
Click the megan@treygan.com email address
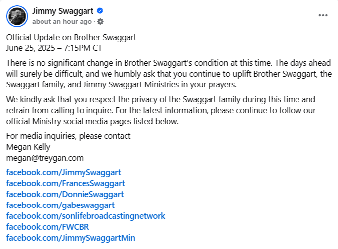pos(45,158)
